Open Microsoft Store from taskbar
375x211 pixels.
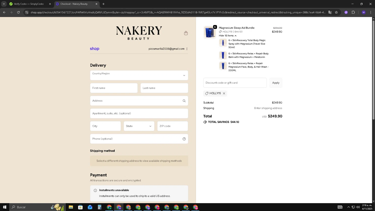(80, 207)
